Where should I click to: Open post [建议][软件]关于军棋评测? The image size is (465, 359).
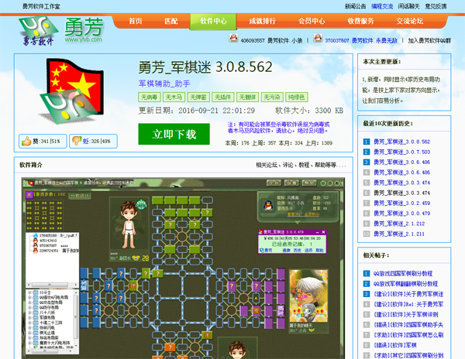[405, 315]
